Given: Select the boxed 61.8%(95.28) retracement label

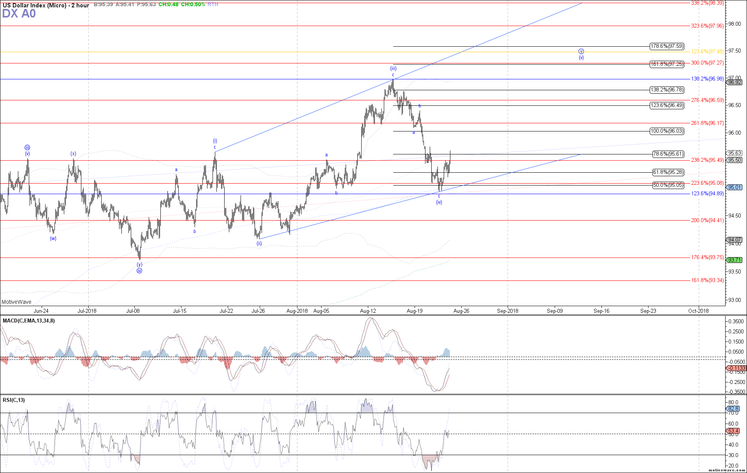Looking at the screenshot, I should click(668, 172).
